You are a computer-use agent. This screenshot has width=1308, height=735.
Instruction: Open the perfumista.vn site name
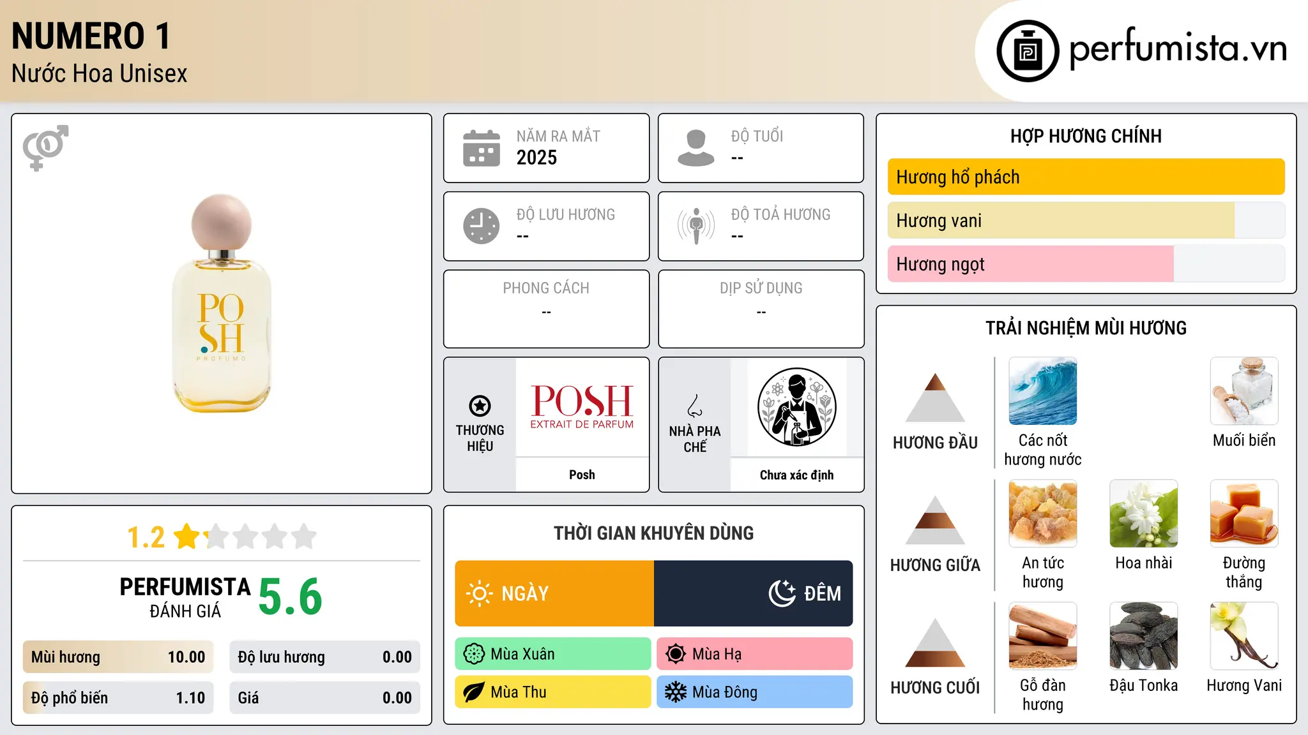(1178, 48)
